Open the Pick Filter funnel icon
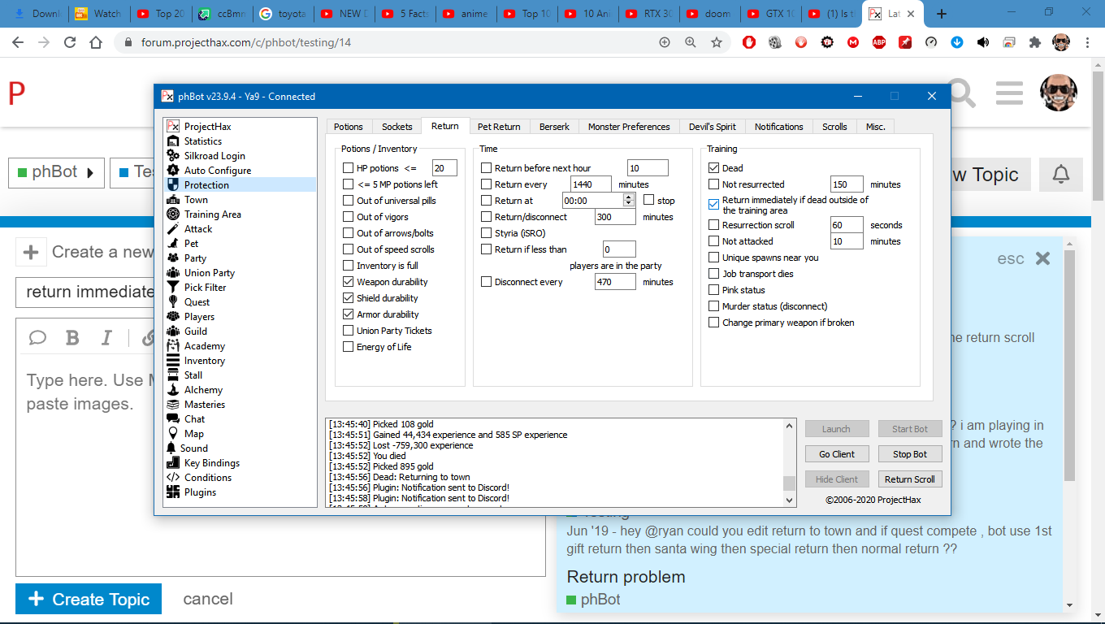The image size is (1105, 624). [172, 288]
